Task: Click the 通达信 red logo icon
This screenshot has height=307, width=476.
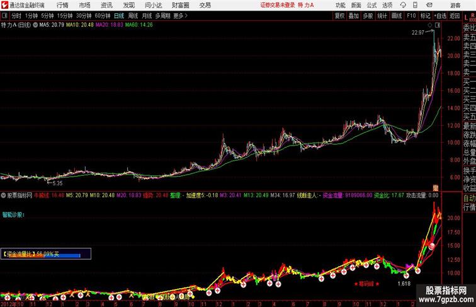Action: pos(4,5)
